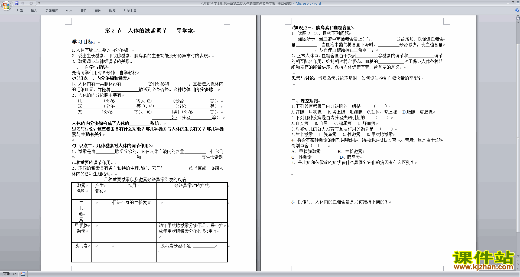Screen dimensions: 520x277
Task: Click answer option B、生长激素 in question 4
Action: click(350, 152)
